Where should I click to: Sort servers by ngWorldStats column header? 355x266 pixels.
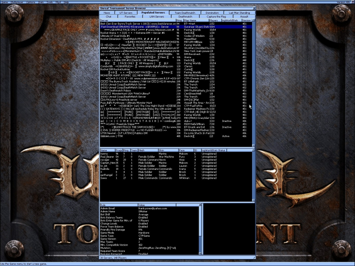231,20
